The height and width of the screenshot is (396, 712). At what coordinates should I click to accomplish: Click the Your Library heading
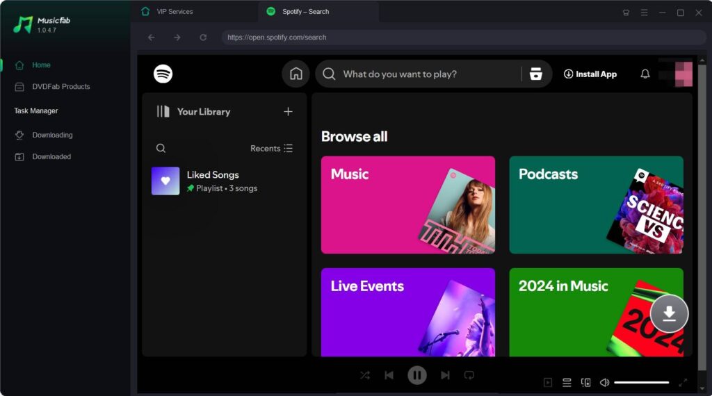[204, 112]
